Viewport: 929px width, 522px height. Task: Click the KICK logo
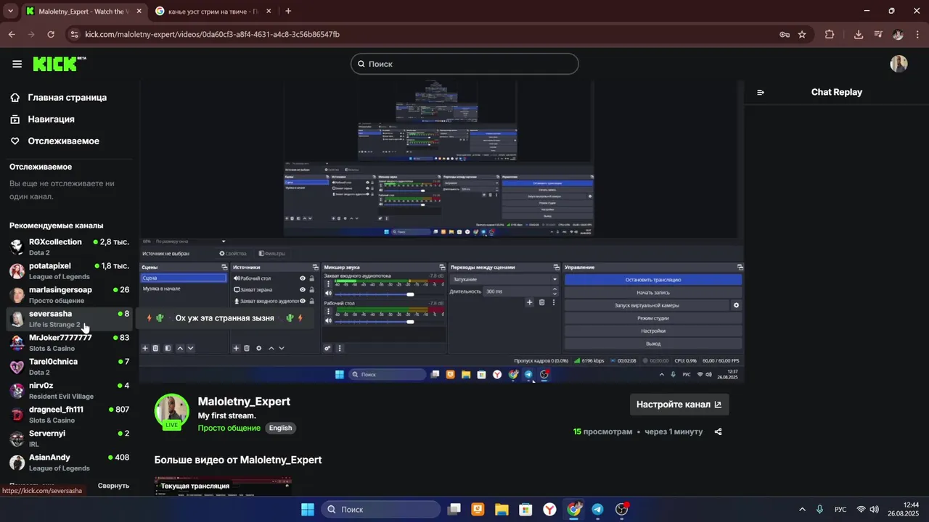[60, 64]
